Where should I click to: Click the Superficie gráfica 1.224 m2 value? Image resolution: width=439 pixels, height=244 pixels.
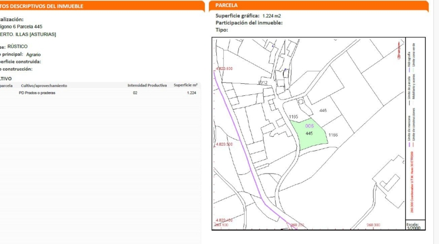click(272, 16)
